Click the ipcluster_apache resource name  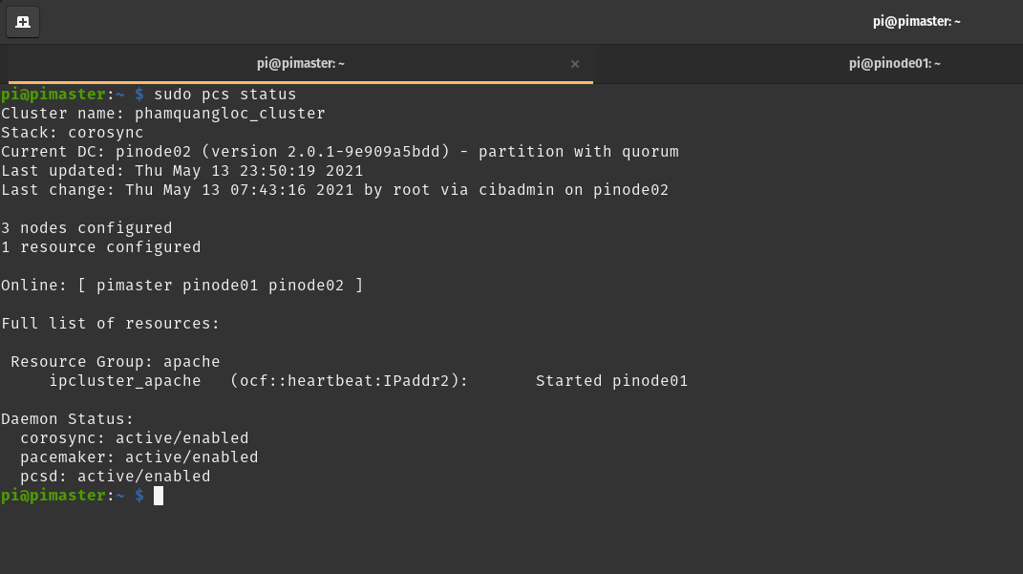click(x=124, y=381)
